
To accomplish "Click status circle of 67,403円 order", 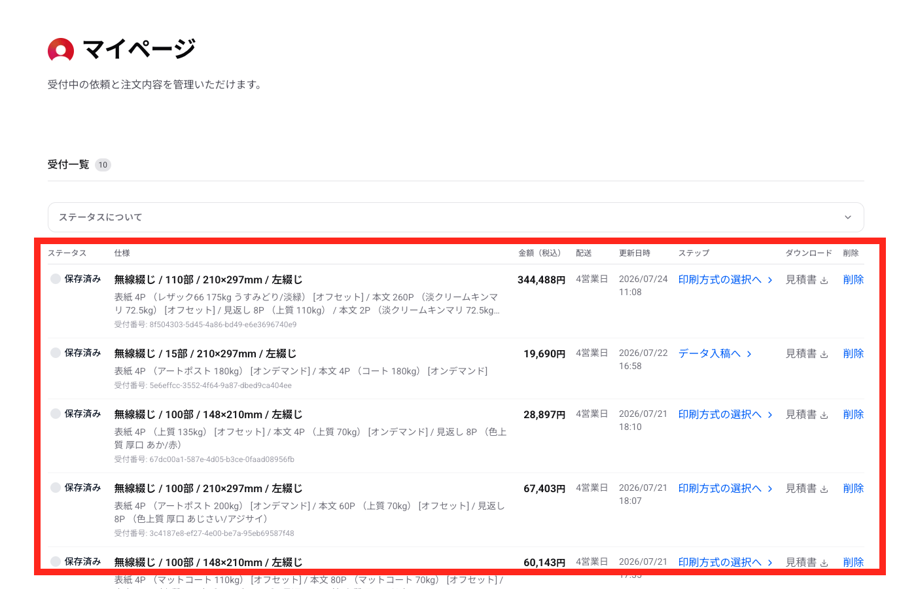I will click(56, 488).
